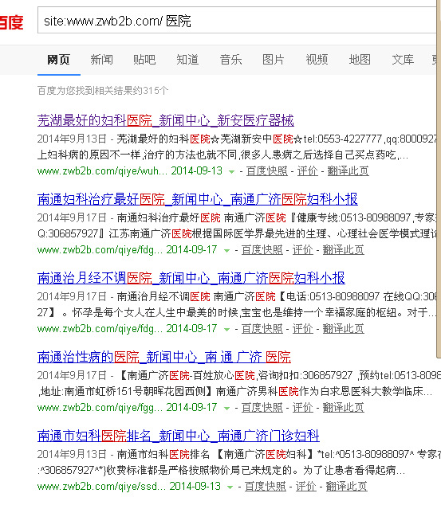Screen dimensions: 441x505
Task: Expand dropdown arrow beside qiye/ssd... 2014-09-13
Action: (x=230, y=487)
